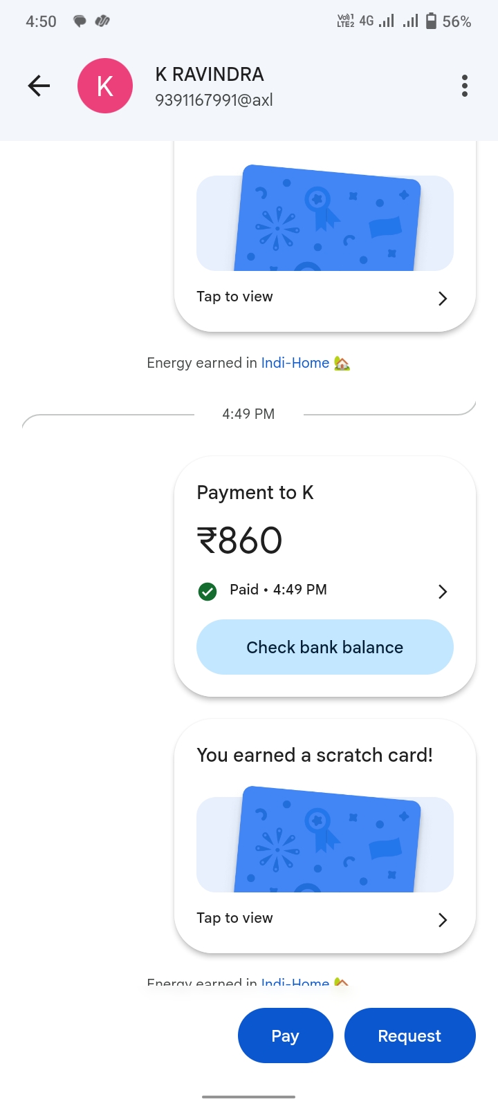The height and width of the screenshot is (1106, 498).
Task: Open payment details via the Paid row chevron
Action: coord(443,592)
